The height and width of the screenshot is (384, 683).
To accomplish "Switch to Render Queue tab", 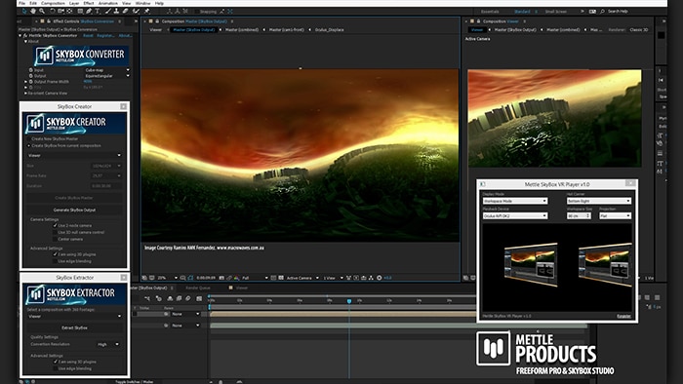I will click(x=198, y=288).
